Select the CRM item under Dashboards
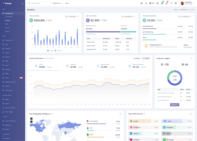Screen dimensions: 197x141 pyautogui.click(x=7, y=24)
